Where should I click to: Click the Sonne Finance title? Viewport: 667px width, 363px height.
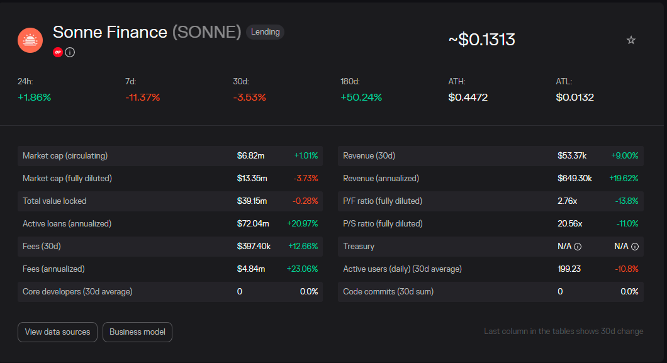click(x=109, y=32)
